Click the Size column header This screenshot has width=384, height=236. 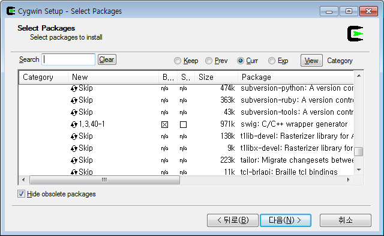coord(216,77)
